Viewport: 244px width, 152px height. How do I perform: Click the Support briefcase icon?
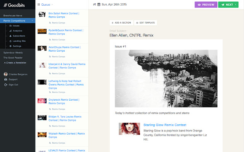point(6,79)
